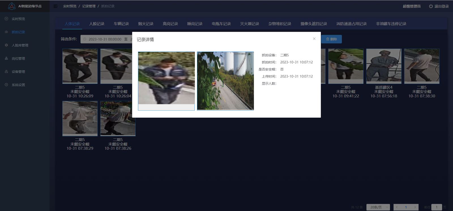Close the 记录详情 dialog
This screenshot has height=211, width=453.
click(x=314, y=39)
